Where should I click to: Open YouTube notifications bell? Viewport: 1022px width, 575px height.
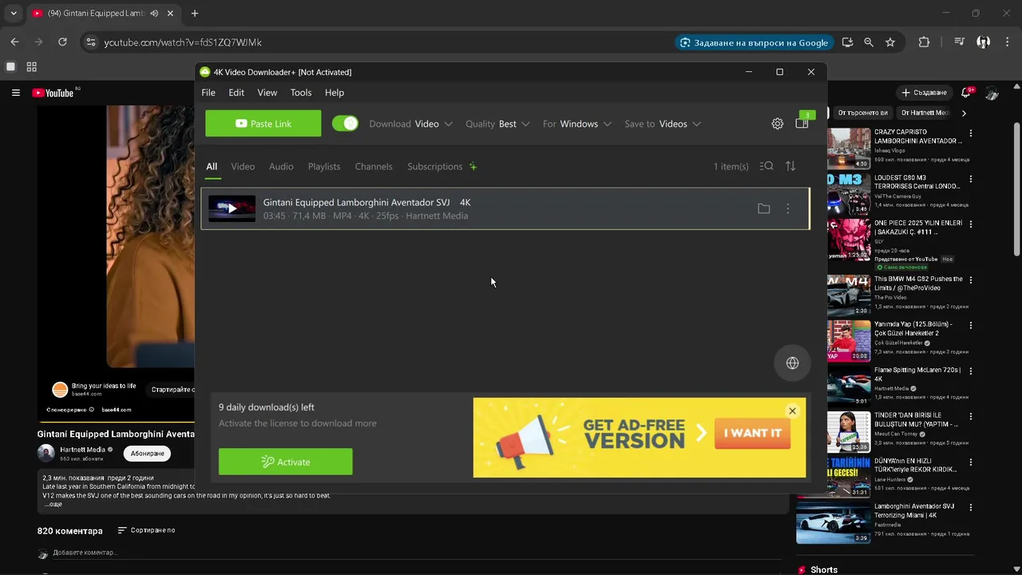(966, 93)
